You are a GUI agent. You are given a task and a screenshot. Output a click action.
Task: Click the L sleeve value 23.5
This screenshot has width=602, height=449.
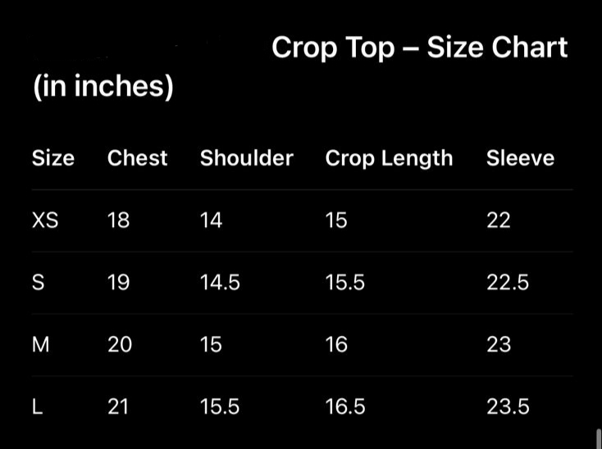(x=508, y=406)
